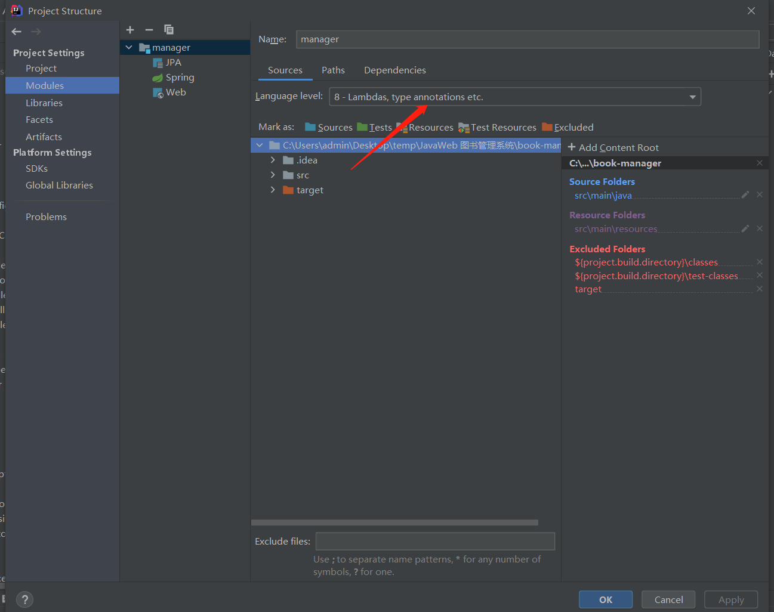Click the horizontal scrollbar under the folder tree
774x612 pixels.
[x=394, y=523]
